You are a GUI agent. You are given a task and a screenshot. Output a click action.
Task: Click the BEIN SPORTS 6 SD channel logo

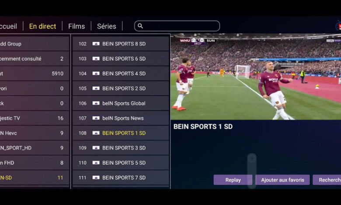tap(96, 58)
